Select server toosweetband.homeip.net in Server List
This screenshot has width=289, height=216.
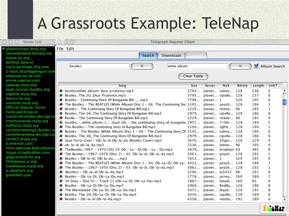tap(29, 53)
